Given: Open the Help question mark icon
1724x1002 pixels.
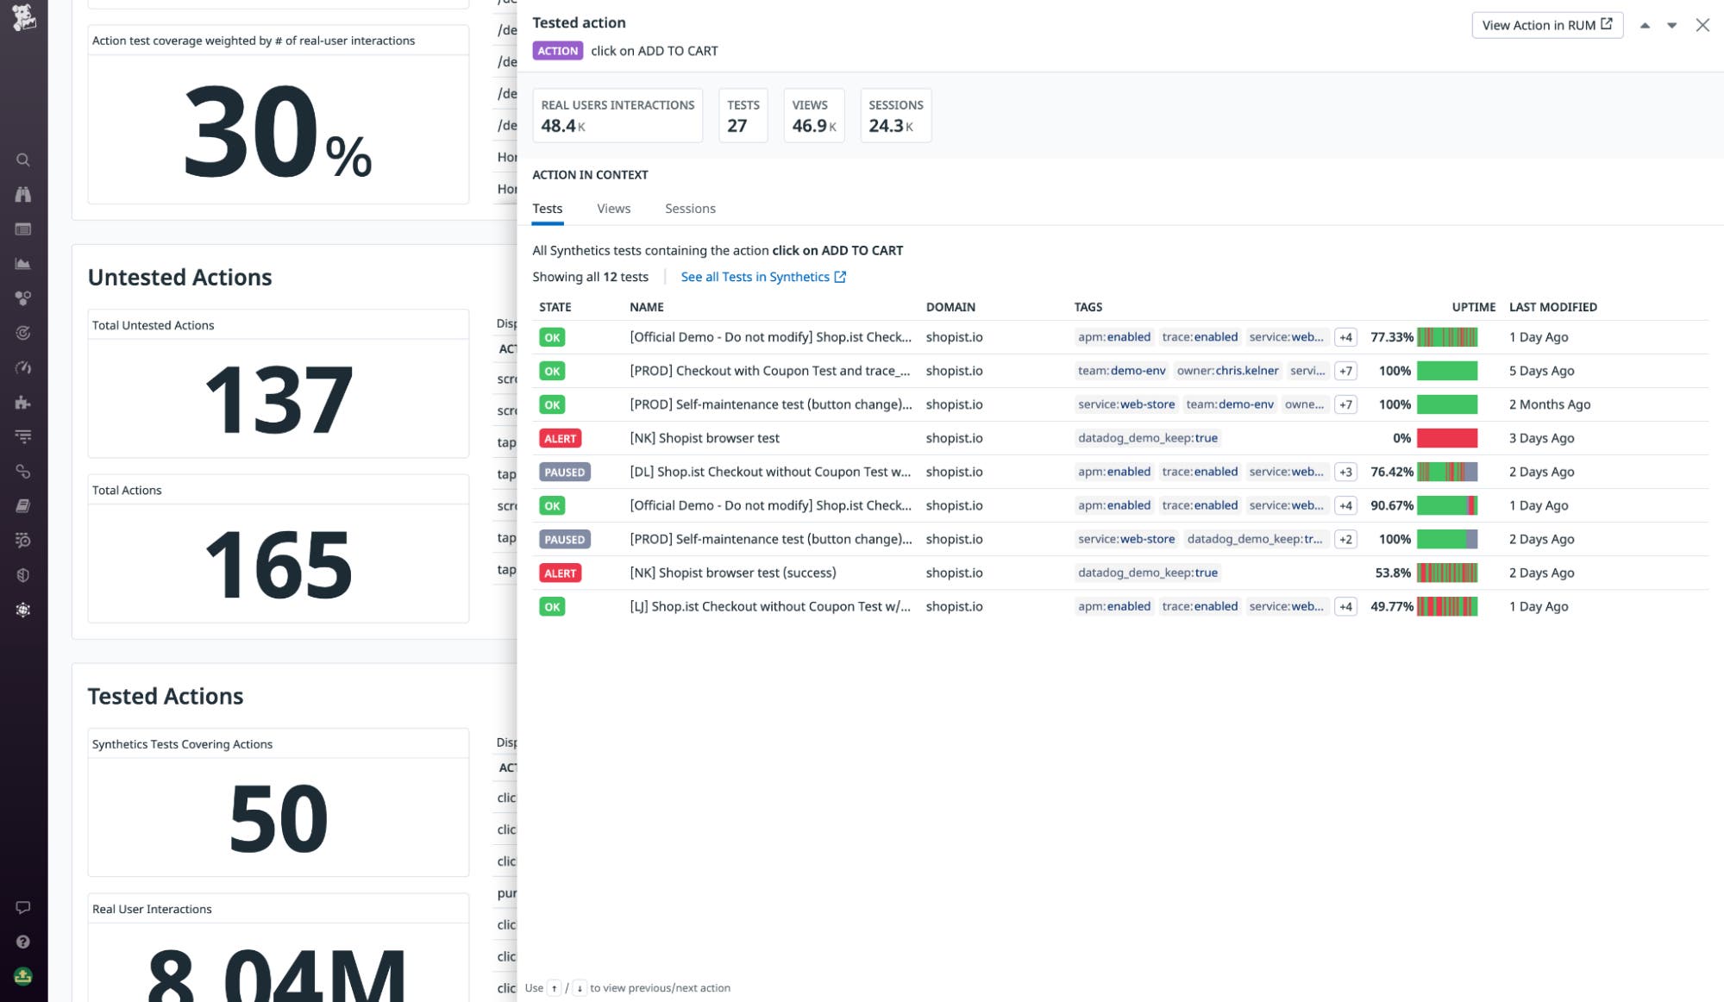Looking at the screenshot, I should pyautogui.click(x=23, y=940).
